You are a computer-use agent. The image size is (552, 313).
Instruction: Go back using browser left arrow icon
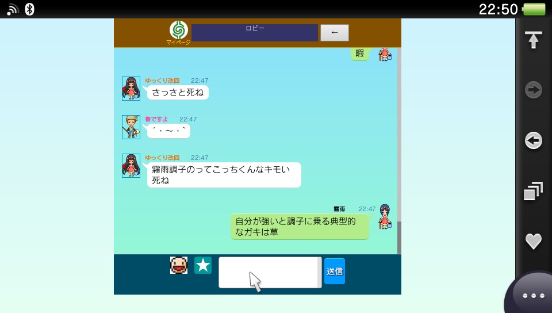533,140
